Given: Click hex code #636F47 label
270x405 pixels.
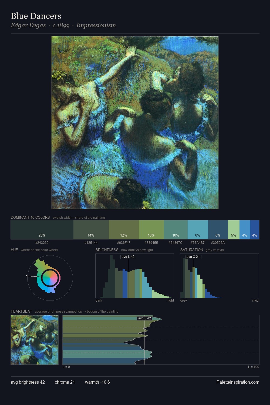Looking at the screenshot, I should (124, 243).
